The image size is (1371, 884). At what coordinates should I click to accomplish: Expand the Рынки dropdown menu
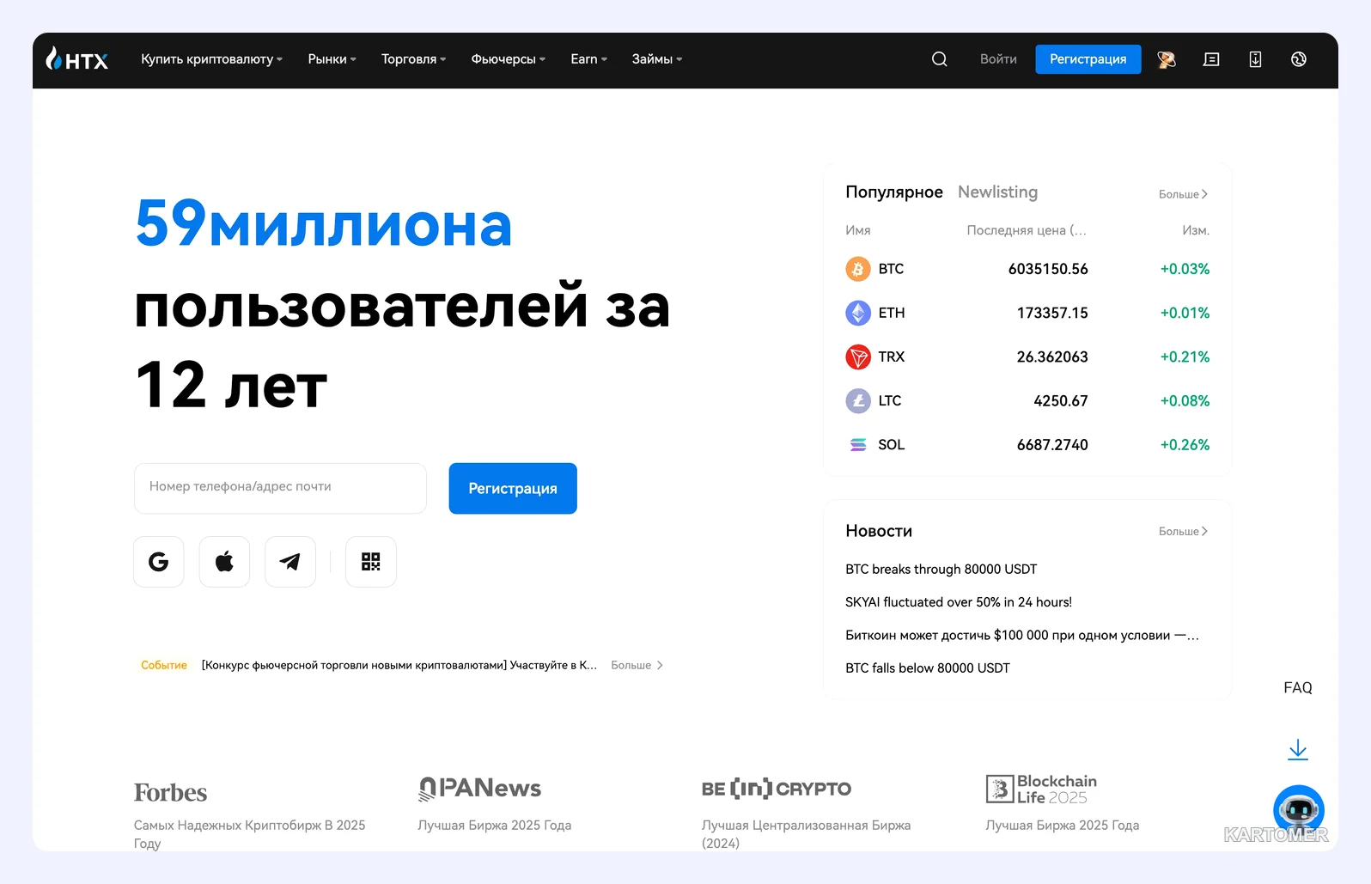pyautogui.click(x=332, y=59)
